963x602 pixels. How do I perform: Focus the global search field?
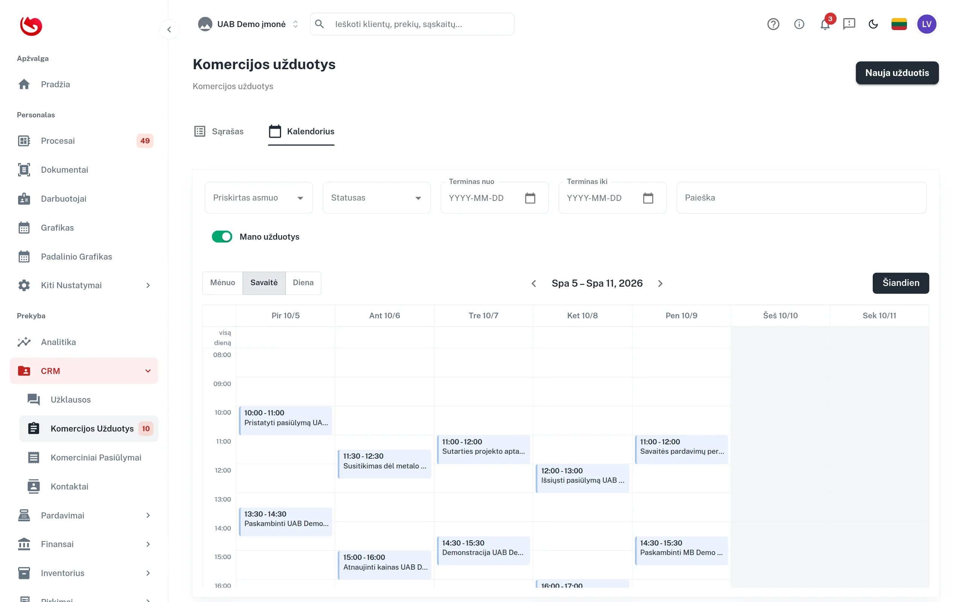pyautogui.click(x=412, y=24)
